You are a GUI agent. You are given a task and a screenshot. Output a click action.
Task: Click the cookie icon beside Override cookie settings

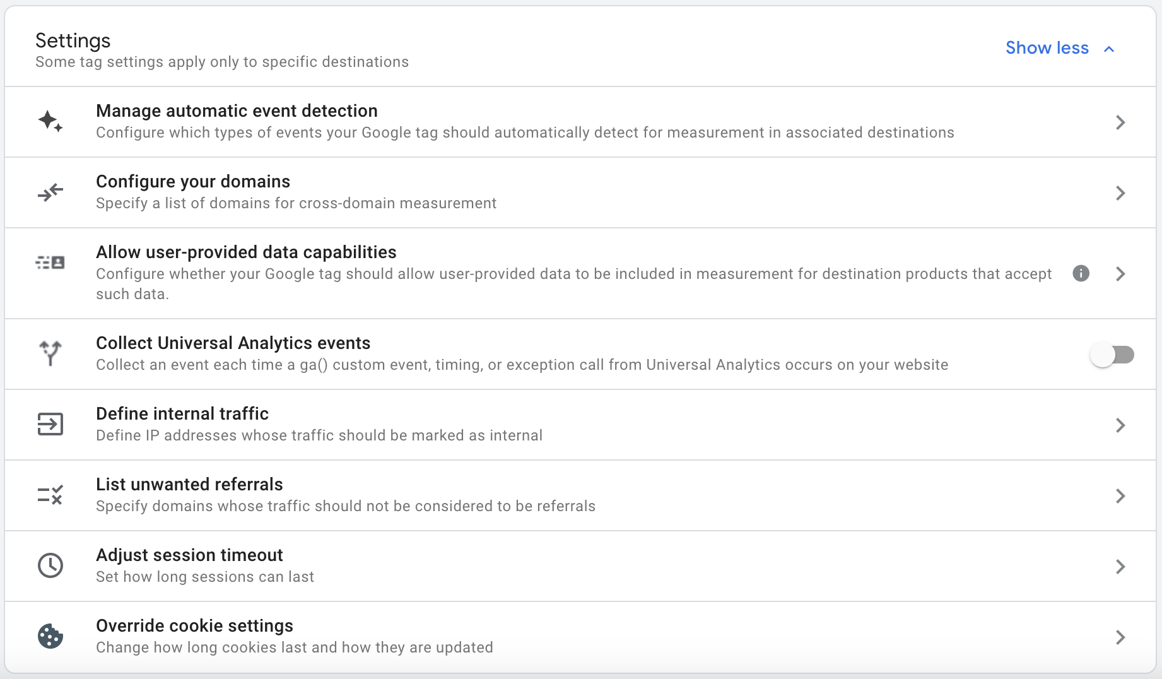50,636
